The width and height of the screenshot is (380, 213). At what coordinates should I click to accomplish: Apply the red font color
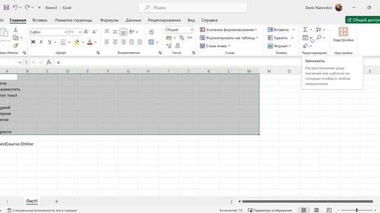click(90, 42)
